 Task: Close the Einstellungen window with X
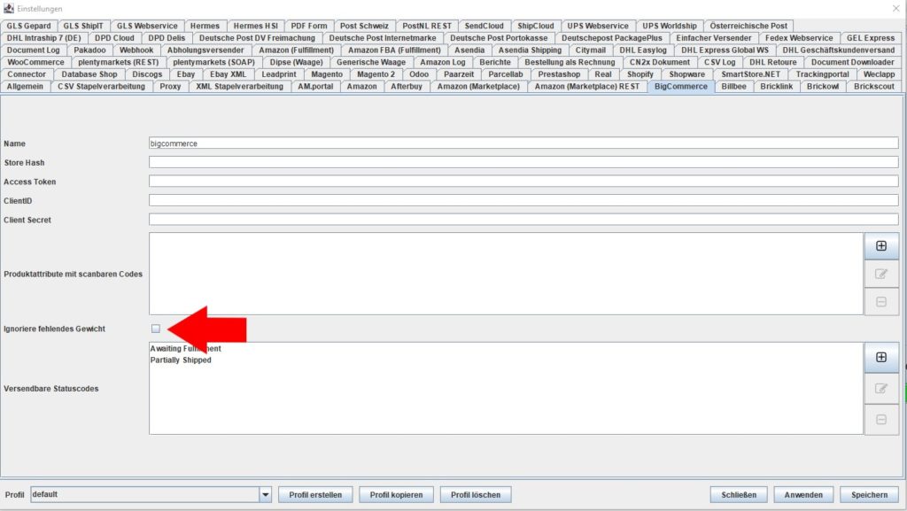pyautogui.click(x=896, y=8)
